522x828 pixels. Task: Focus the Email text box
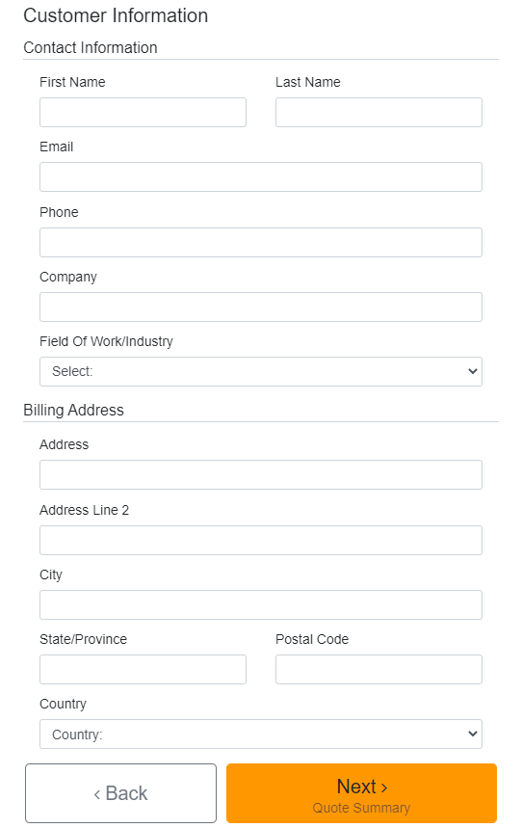point(261,177)
